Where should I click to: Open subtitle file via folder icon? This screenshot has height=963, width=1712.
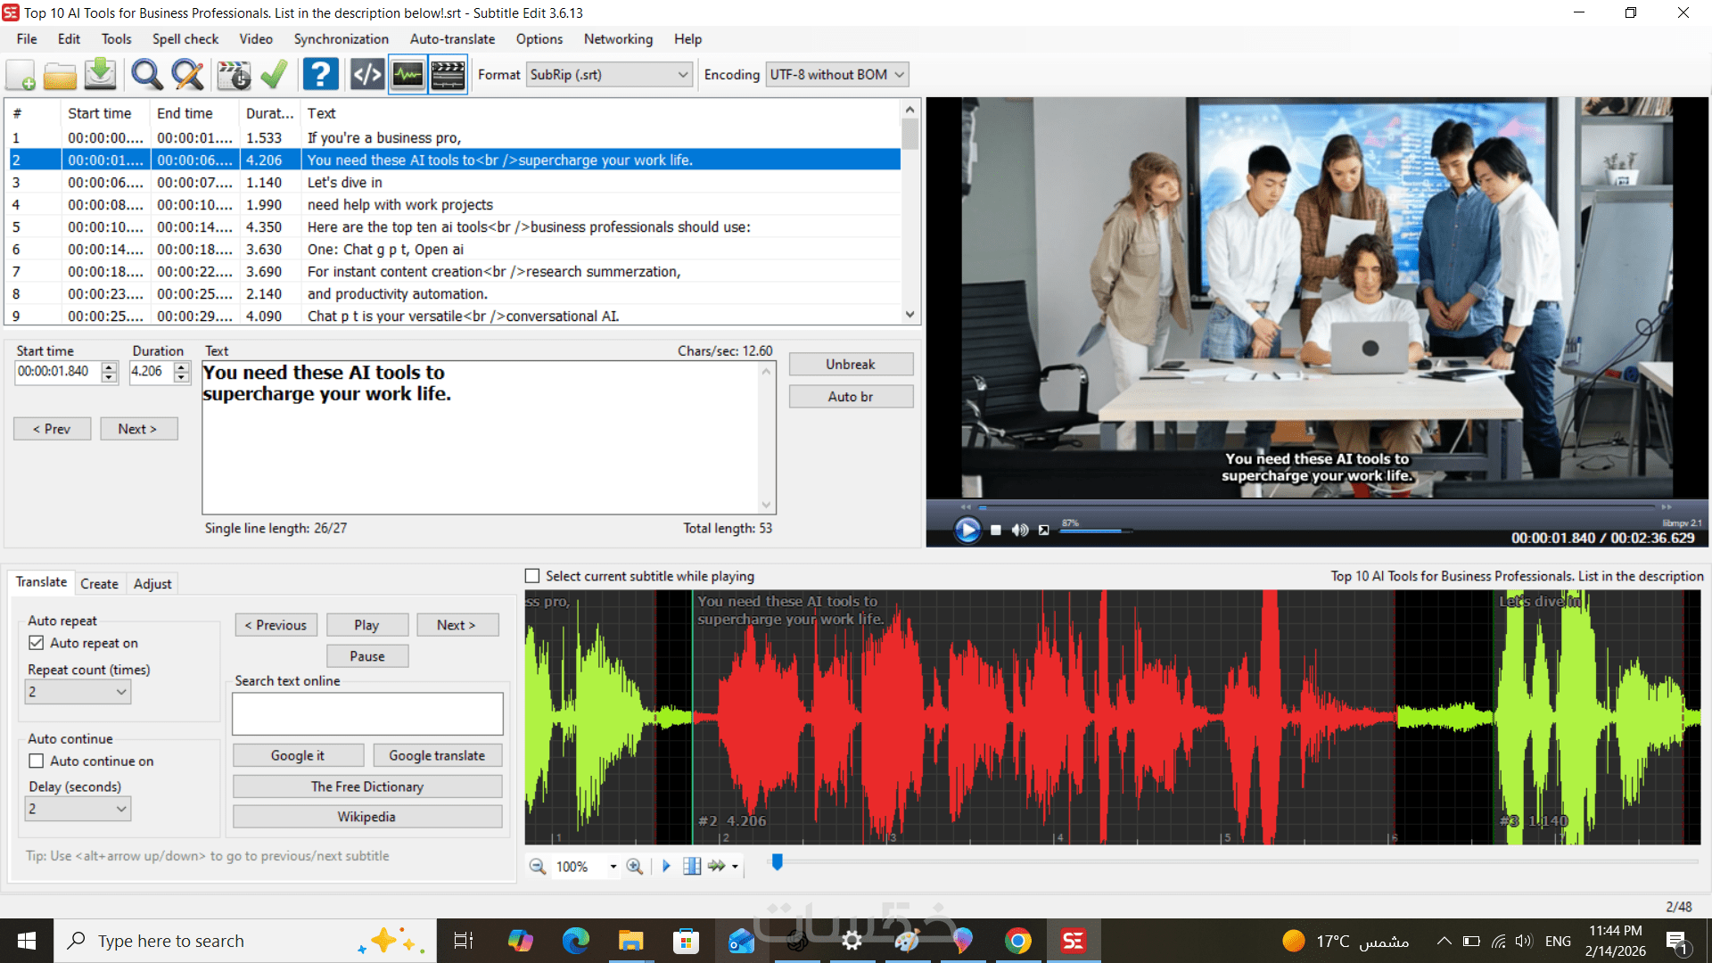(x=60, y=75)
